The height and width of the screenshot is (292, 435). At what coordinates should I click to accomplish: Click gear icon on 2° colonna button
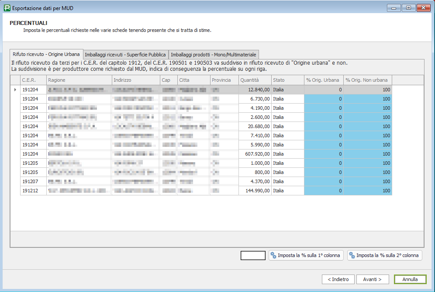(x=352, y=255)
